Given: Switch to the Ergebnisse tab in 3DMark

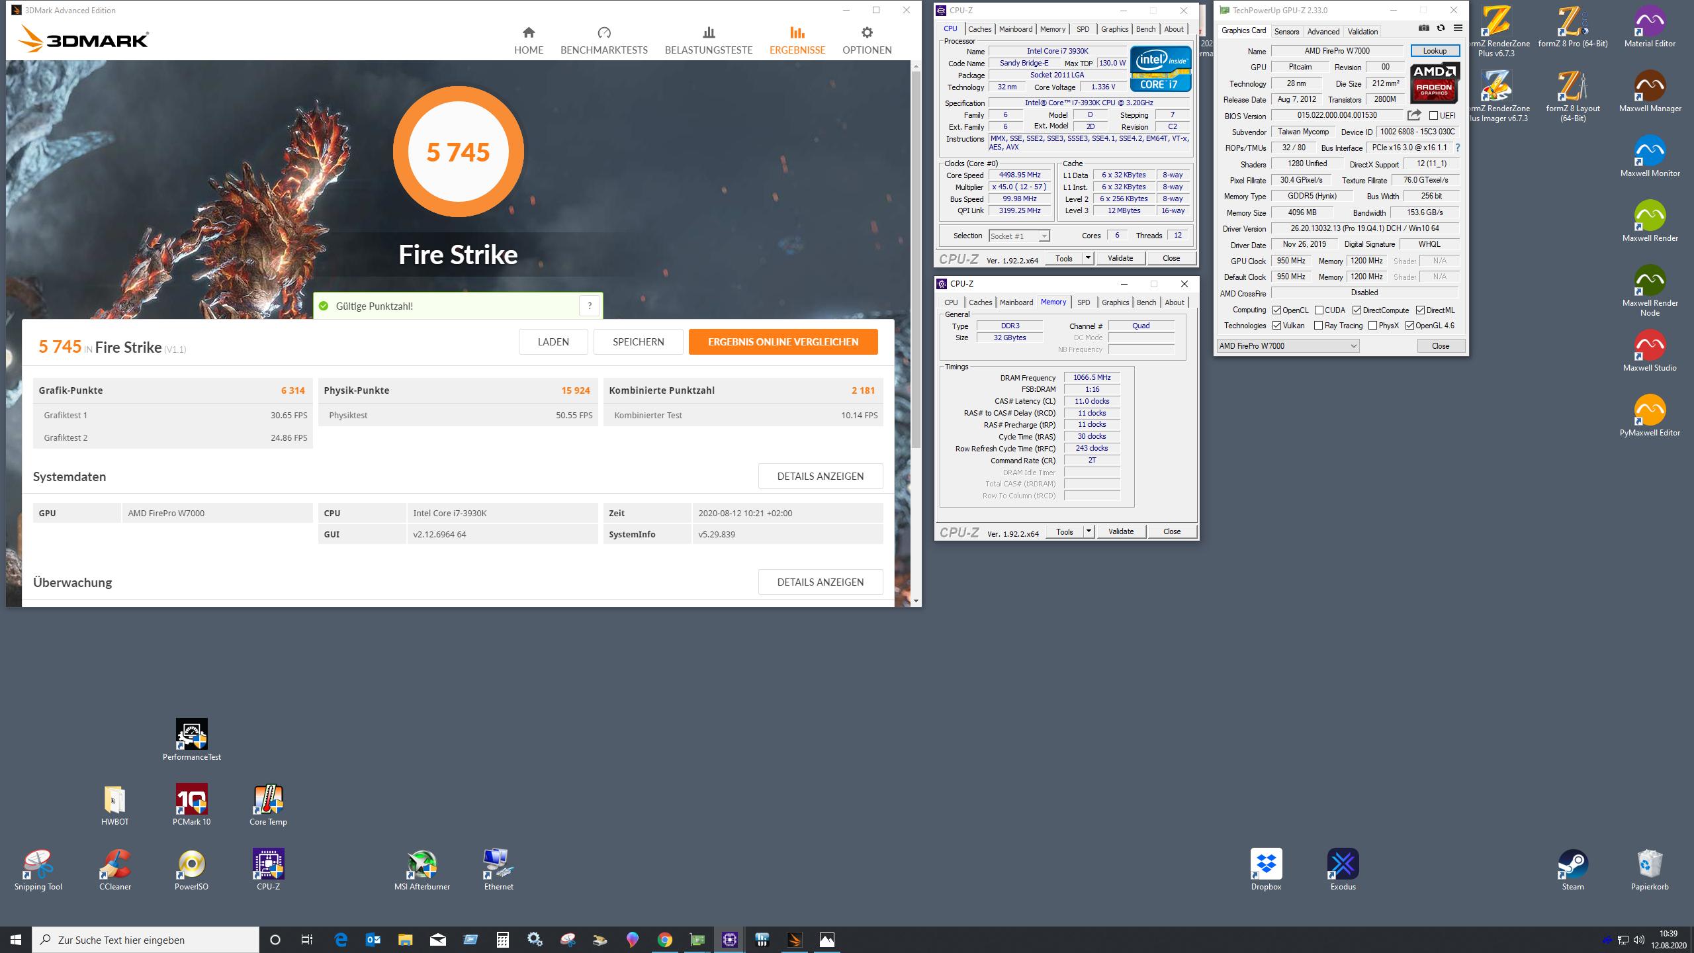Looking at the screenshot, I should pyautogui.click(x=797, y=40).
